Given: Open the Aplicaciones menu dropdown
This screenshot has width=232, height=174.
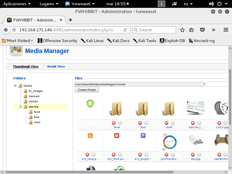Looking at the screenshot, I should (17, 4).
